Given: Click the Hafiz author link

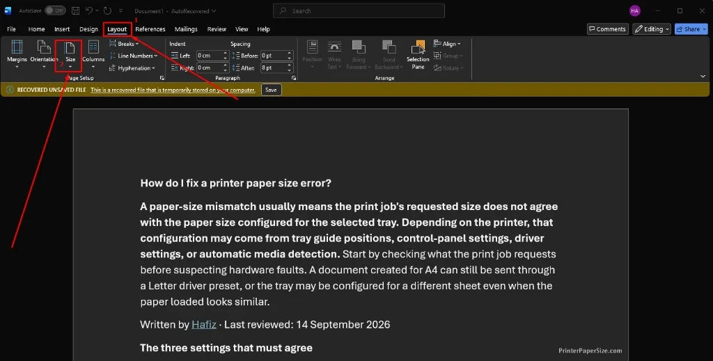Looking at the screenshot, I should tap(204, 325).
